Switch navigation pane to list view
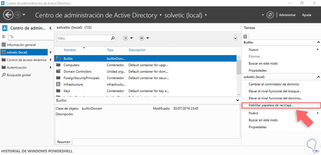The image size is (321, 155). coord(4,37)
